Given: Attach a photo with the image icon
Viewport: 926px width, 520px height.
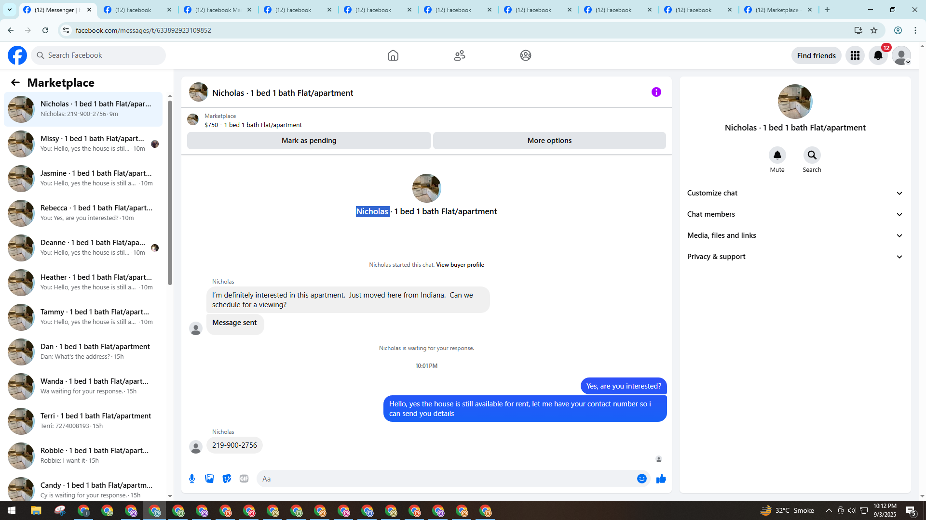Looking at the screenshot, I should 209,479.
